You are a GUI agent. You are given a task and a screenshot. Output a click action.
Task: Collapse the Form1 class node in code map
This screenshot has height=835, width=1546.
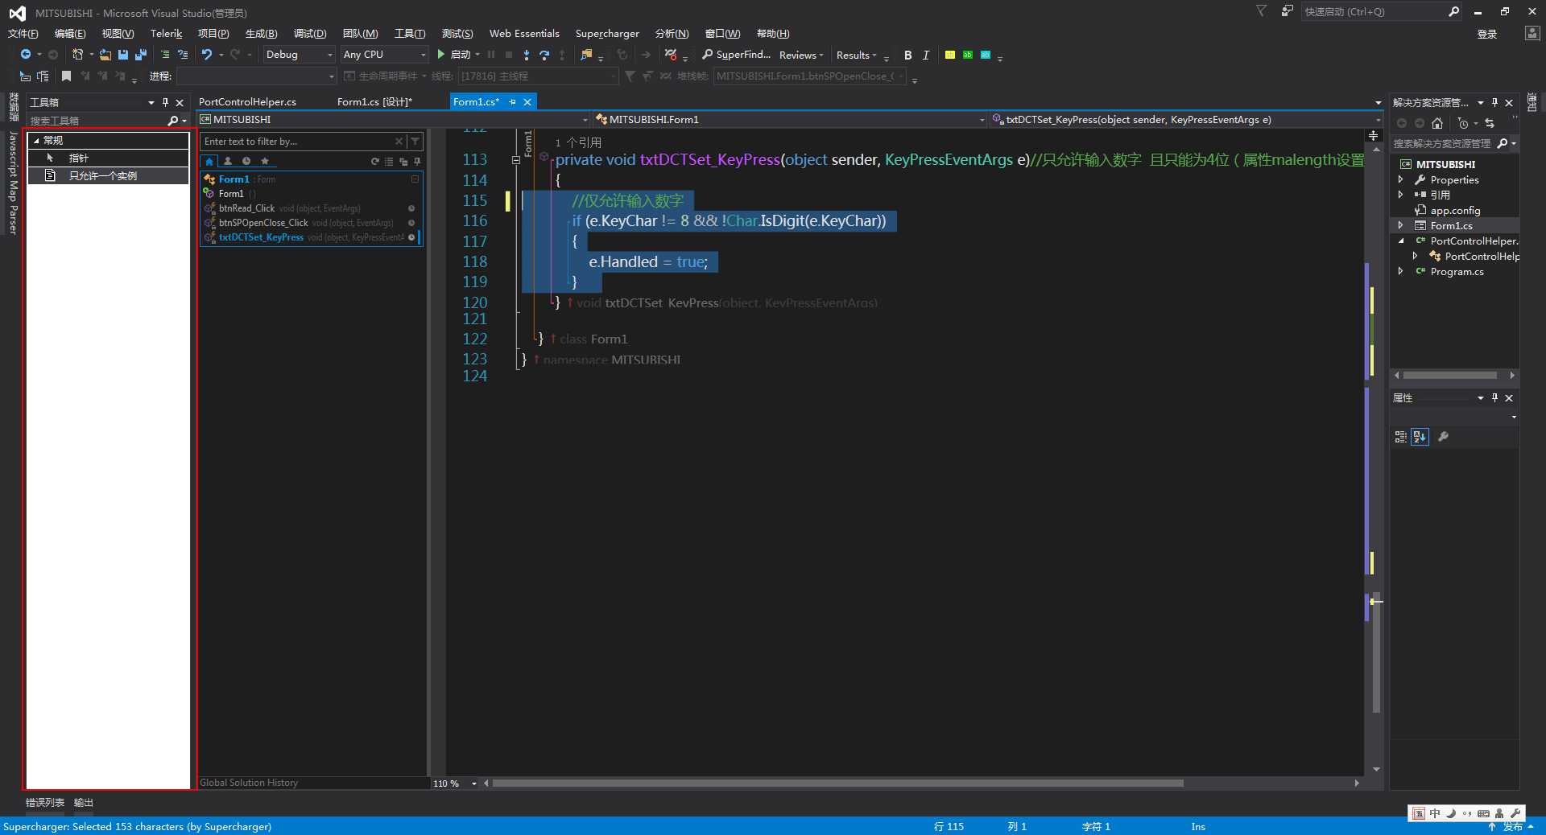(x=415, y=179)
